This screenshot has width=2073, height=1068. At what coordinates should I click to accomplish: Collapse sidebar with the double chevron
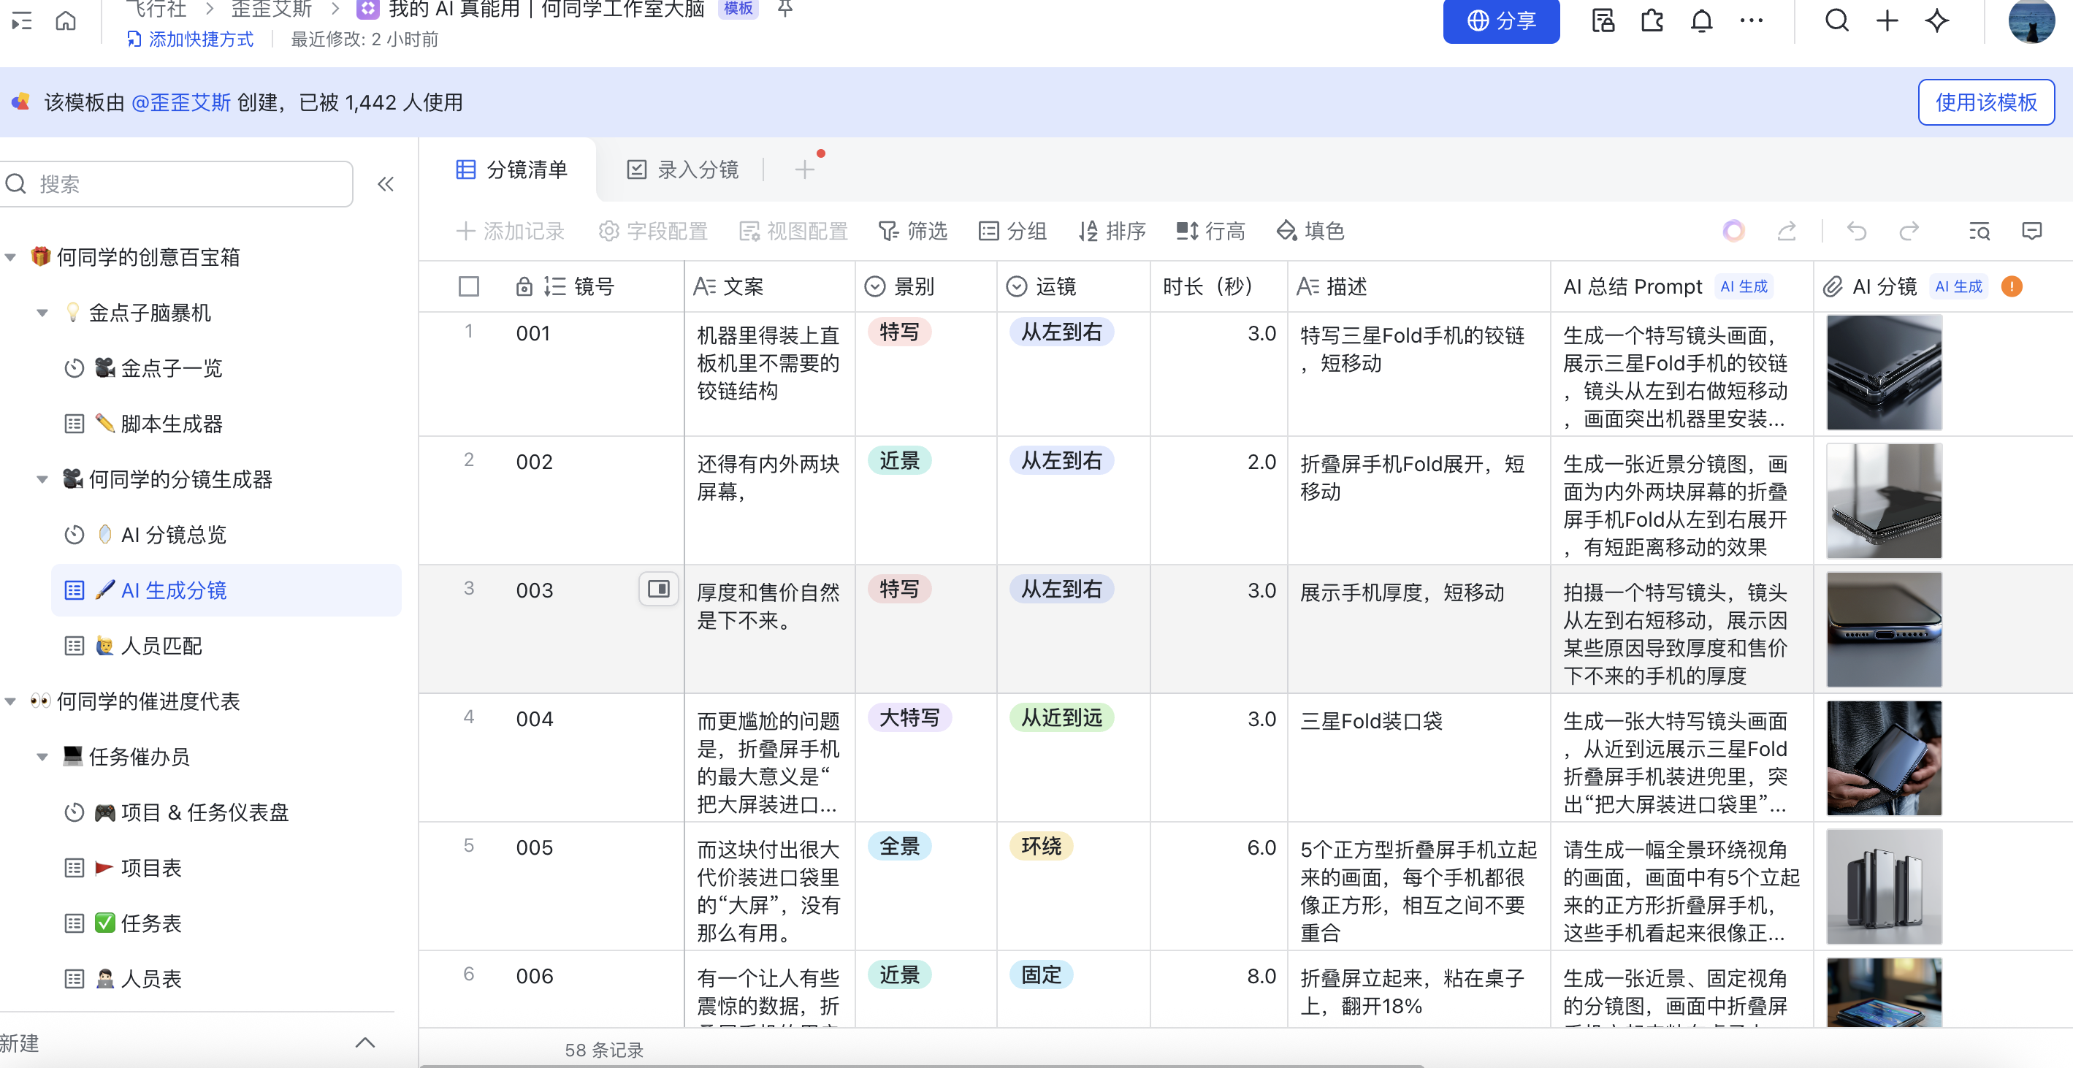(386, 184)
